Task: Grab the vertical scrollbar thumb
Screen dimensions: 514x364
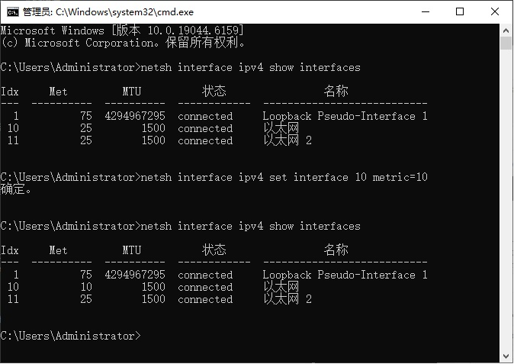Action: pos(506,43)
